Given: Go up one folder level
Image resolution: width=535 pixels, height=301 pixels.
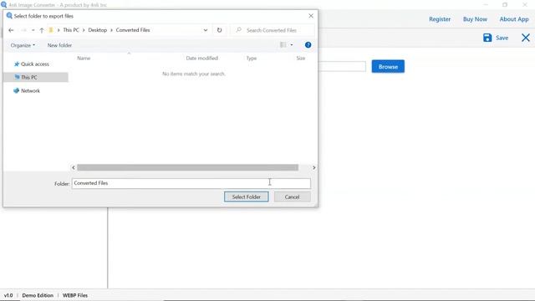Looking at the screenshot, I should 42,30.
